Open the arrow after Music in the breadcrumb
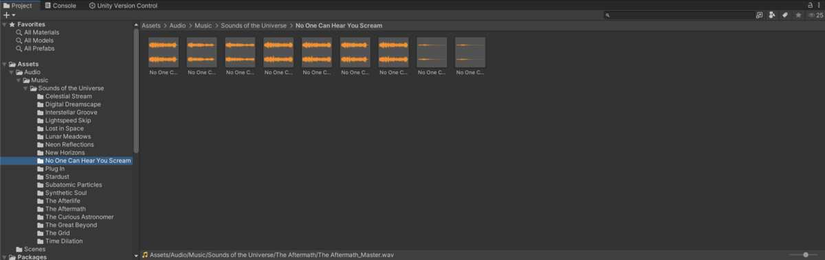Image resolution: width=825 pixels, height=260 pixels. 216,25
